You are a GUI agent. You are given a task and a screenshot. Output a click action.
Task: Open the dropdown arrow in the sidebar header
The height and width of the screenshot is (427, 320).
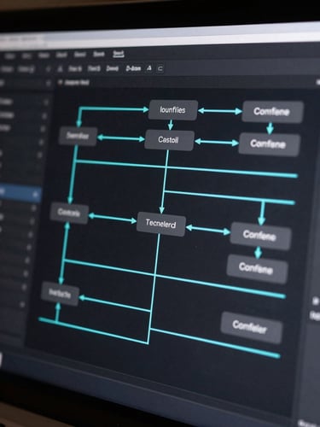pyautogui.click(x=49, y=84)
